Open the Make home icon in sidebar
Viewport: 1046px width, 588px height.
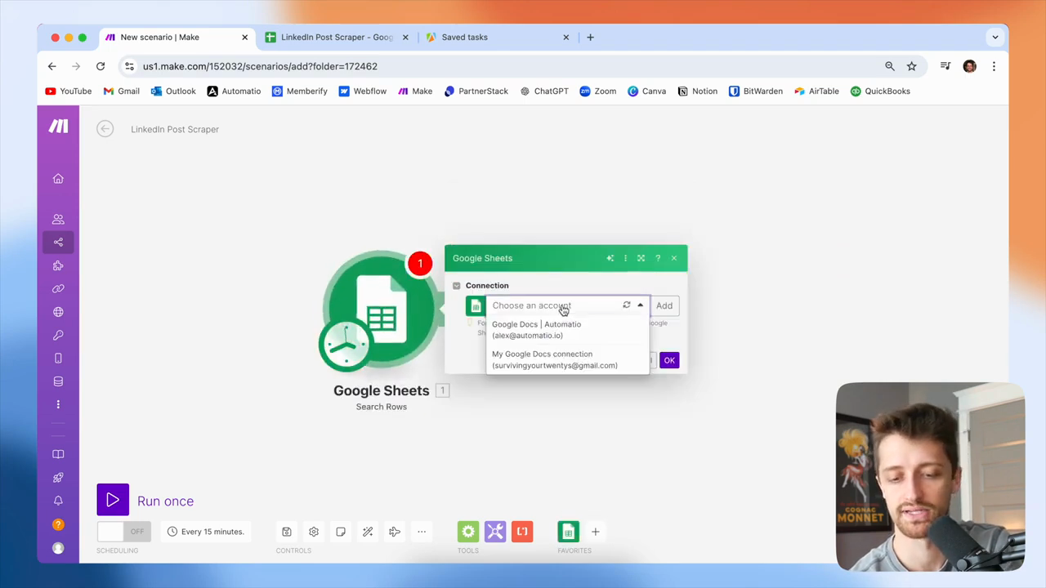58,179
